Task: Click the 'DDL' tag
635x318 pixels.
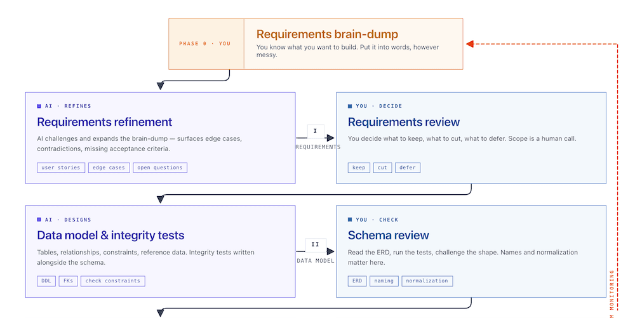Action: [47, 281]
